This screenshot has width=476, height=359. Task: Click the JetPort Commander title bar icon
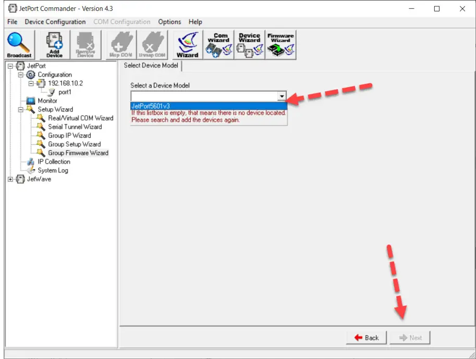tap(13, 8)
